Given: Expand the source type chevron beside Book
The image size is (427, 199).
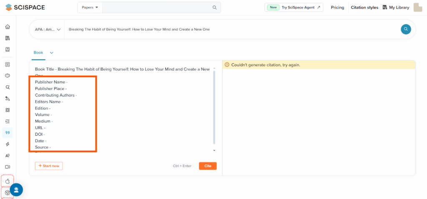Looking at the screenshot, I should [51, 53].
